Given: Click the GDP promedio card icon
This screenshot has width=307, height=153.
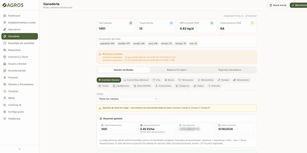Looking at the screenshot, I should point(212,23).
